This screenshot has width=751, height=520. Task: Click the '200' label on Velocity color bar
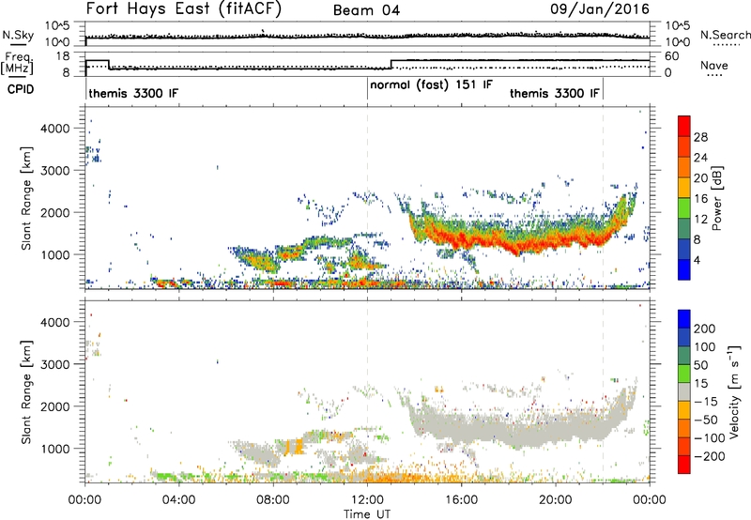click(x=705, y=329)
